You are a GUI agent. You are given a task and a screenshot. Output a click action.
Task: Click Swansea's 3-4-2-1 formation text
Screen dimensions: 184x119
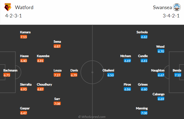171,16
